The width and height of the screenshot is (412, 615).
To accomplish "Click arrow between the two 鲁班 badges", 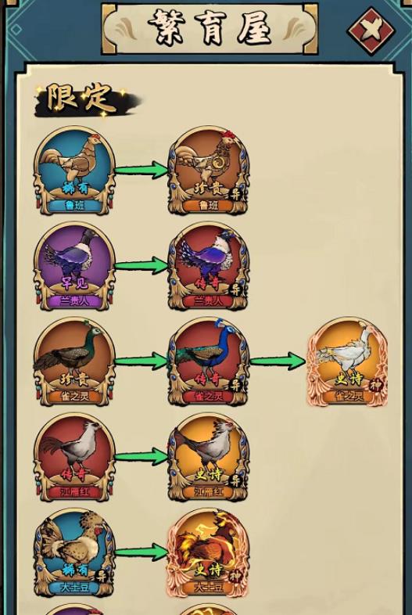I will (142, 171).
